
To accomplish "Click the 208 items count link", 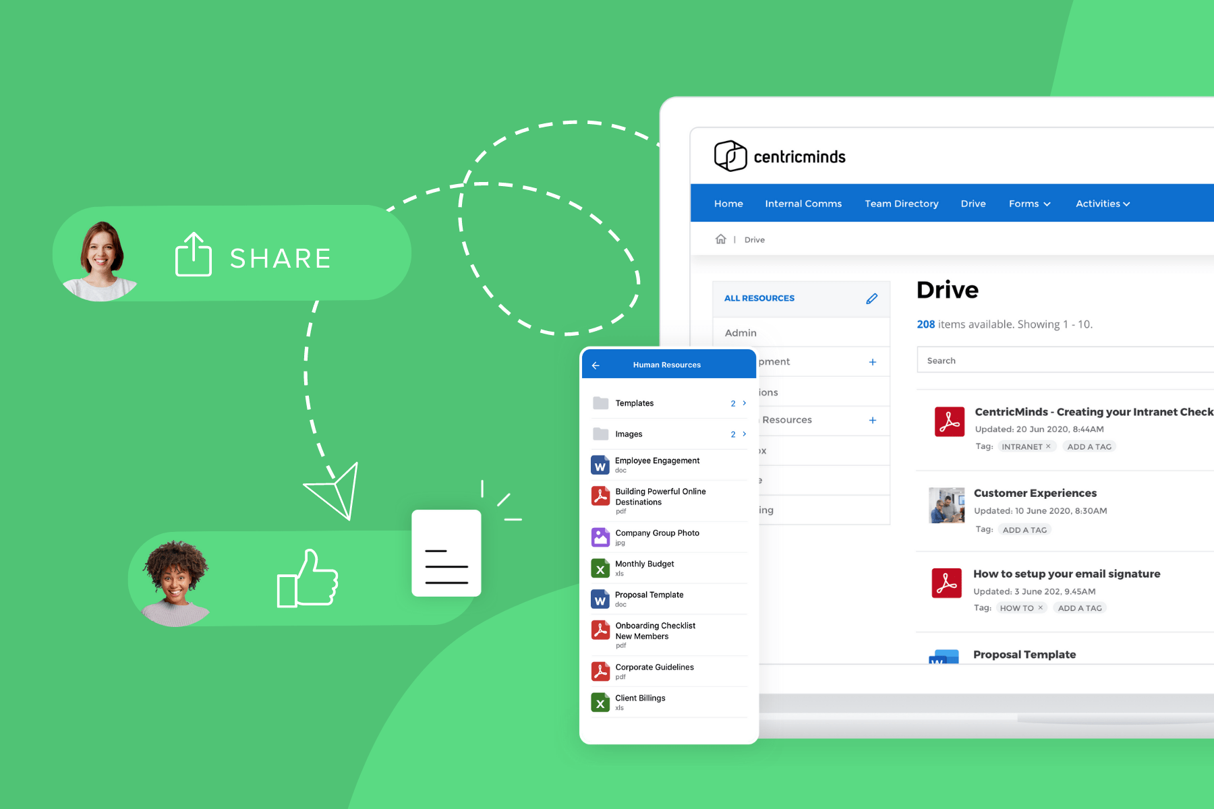I will (925, 324).
